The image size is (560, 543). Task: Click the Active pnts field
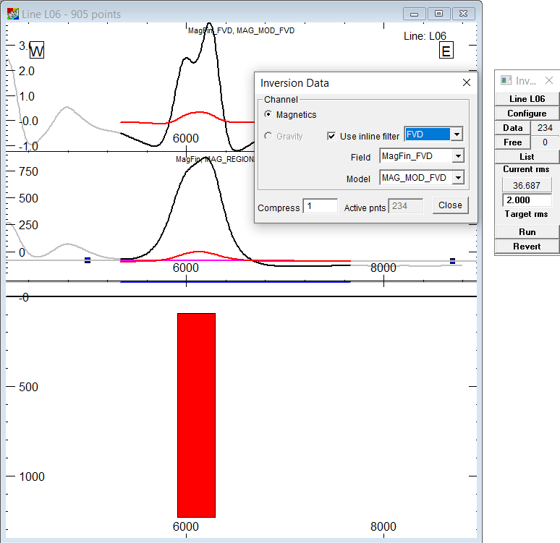[406, 206]
